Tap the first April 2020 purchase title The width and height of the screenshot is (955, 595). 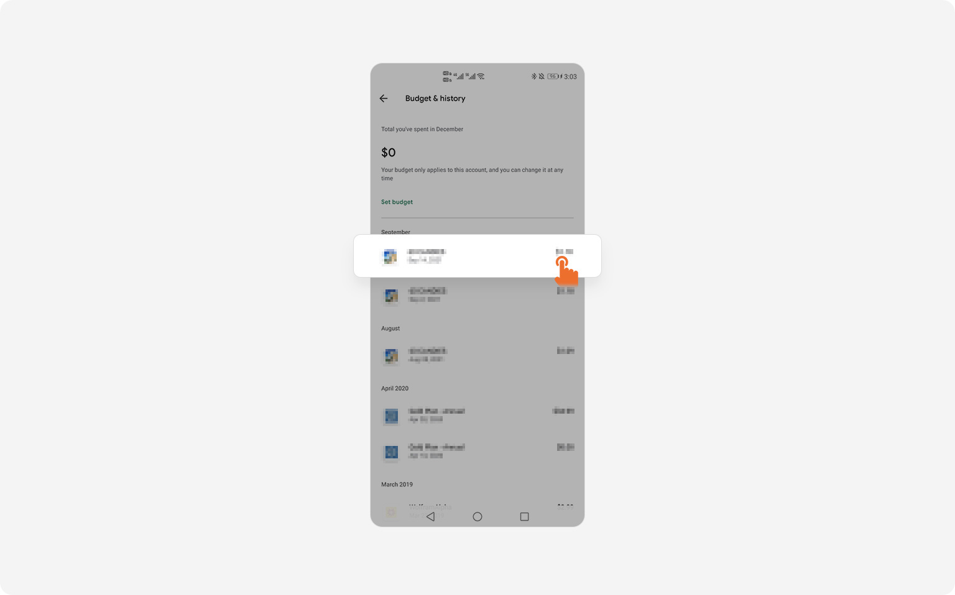[x=436, y=411]
